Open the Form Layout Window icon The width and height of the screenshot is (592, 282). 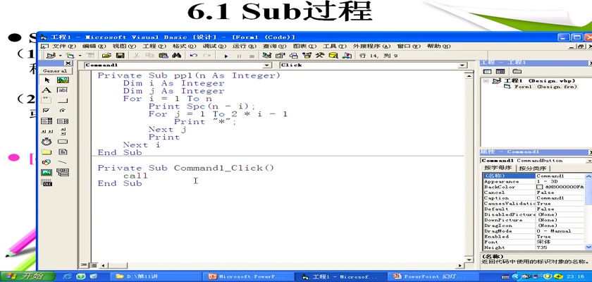293,56
